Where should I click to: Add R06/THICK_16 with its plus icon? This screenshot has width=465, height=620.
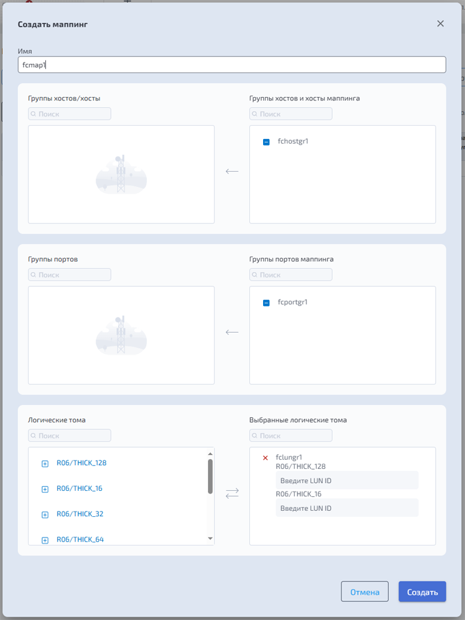tap(45, 489)
